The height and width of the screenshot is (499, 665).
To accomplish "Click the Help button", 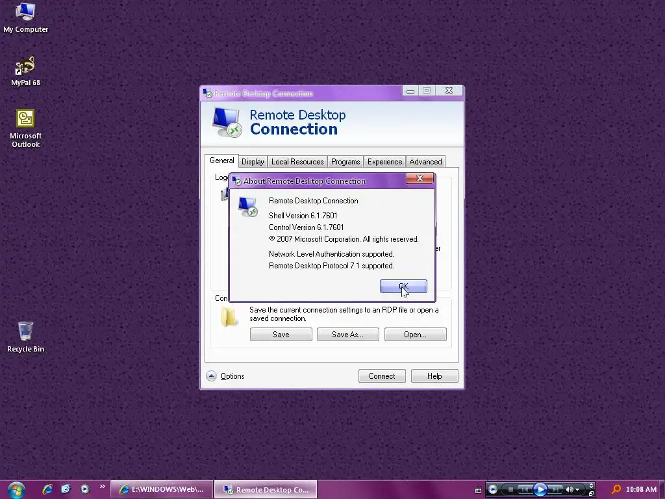I will coord(434,376).
